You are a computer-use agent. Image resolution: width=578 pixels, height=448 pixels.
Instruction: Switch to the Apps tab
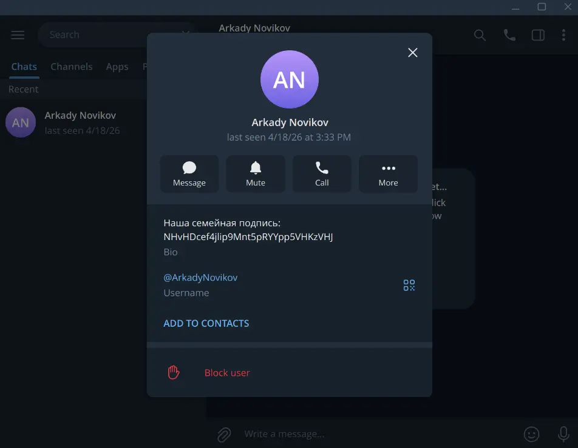click(x=117, y=66)
